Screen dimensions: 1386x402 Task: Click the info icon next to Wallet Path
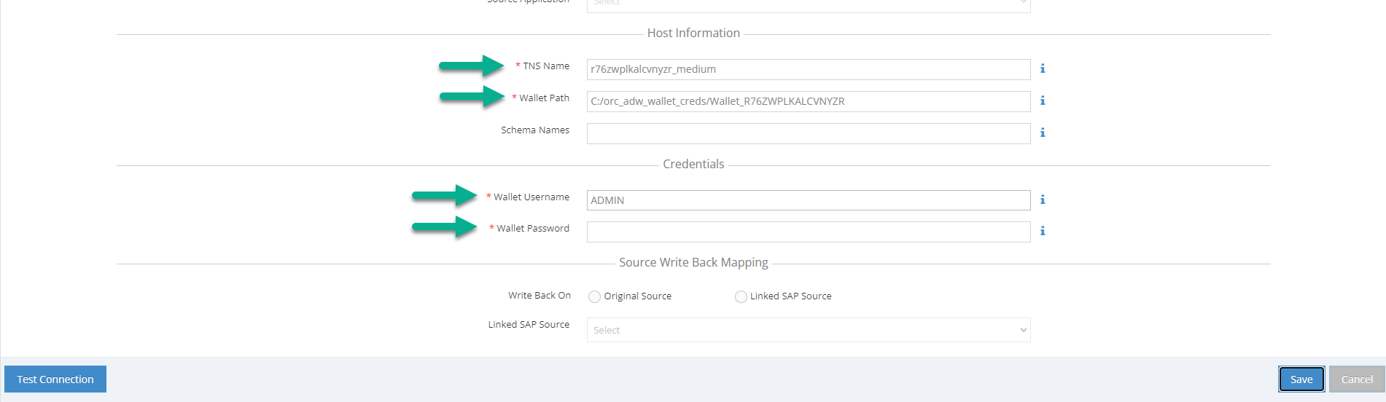click(x=1043, y=100)
